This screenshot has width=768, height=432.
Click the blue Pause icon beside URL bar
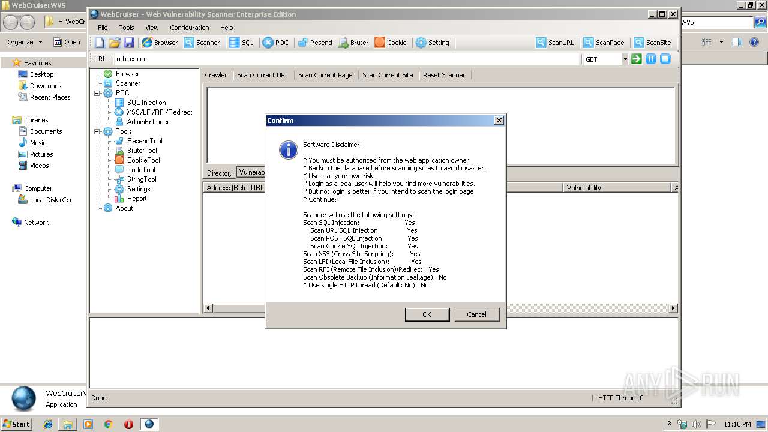(651, 59)
